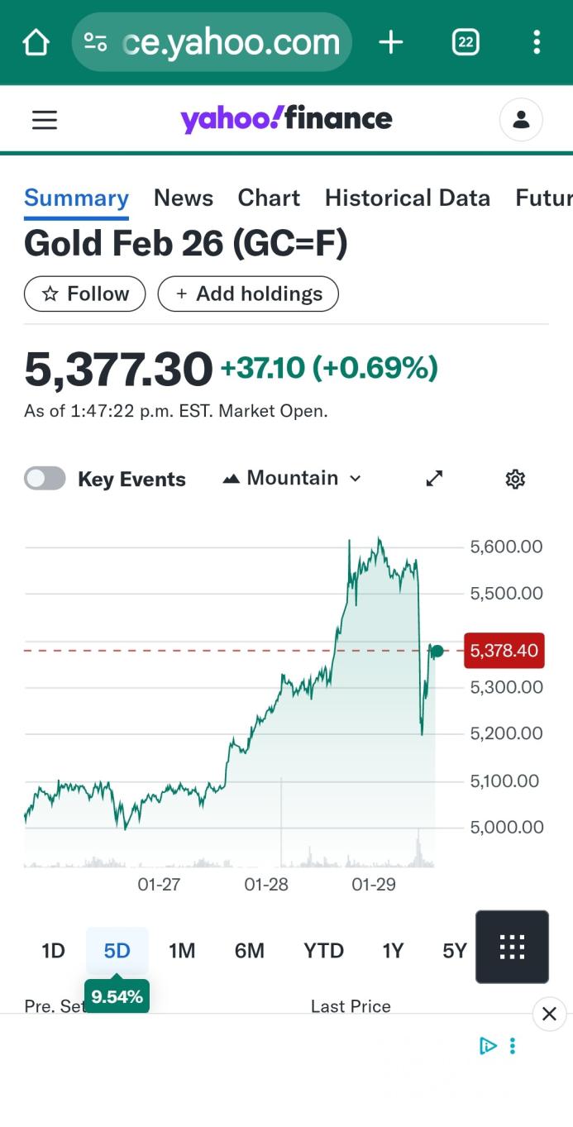Tap the user profile icon

(x=521, y=121)
